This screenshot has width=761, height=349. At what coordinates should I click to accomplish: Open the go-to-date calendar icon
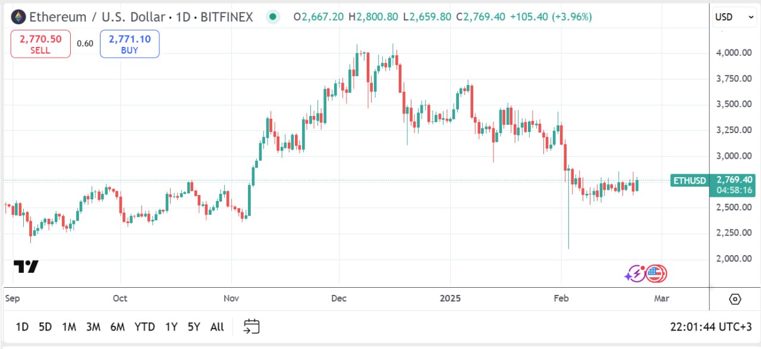tap(251, 326)
